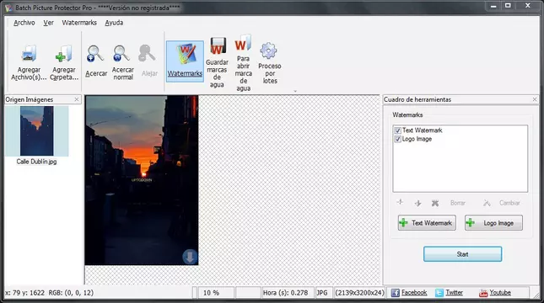Open the Ayuda menu
This screenshot has height=303, width=544.
114,23
